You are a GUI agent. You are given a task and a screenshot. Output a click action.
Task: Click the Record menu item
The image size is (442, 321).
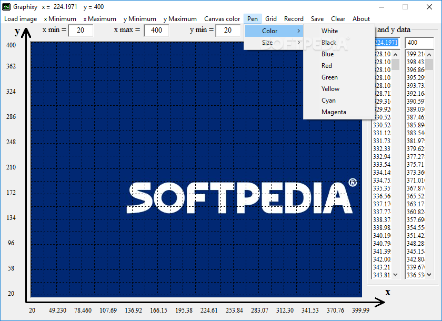294,19
